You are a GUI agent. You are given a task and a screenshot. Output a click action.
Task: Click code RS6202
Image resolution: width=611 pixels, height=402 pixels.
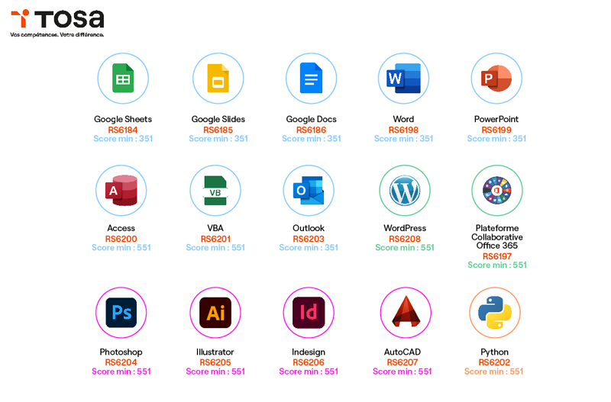[x=494, y=362]
